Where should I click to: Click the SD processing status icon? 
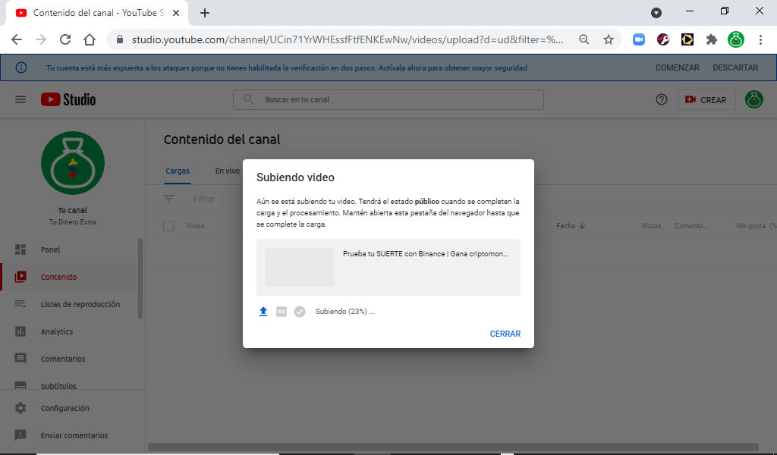(x=282, y=312)
